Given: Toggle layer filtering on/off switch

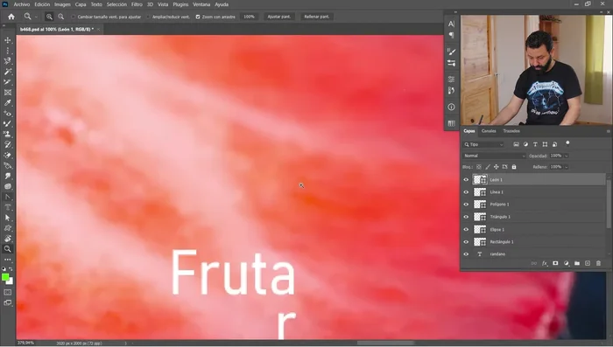Looking at the screenshot, I should click(x=567, y=143).
